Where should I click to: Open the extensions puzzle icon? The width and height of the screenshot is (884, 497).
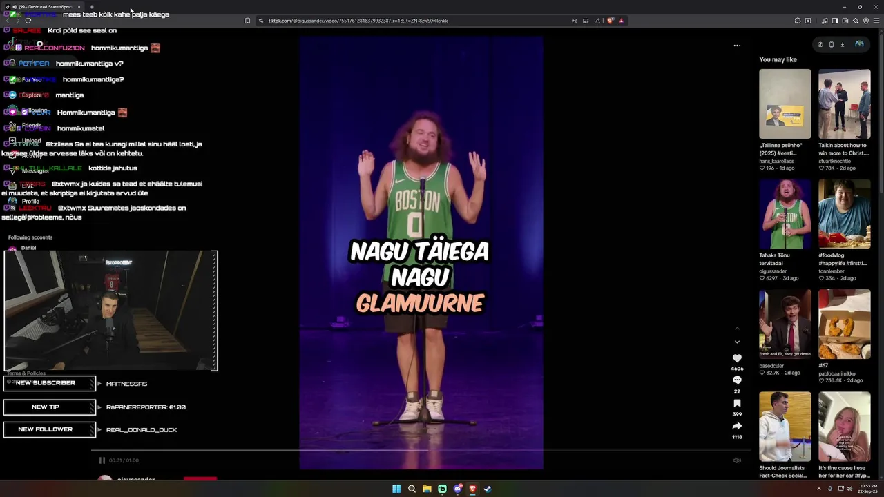click(798, 21)
